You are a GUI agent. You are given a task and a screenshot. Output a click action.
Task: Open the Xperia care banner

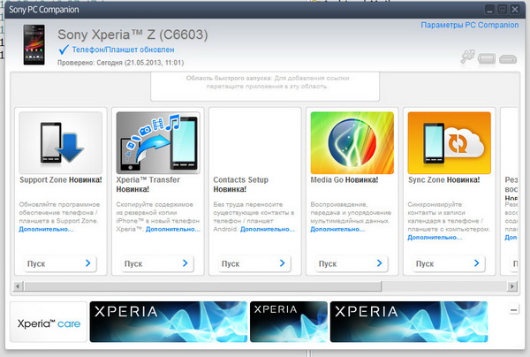coord(48,322)
